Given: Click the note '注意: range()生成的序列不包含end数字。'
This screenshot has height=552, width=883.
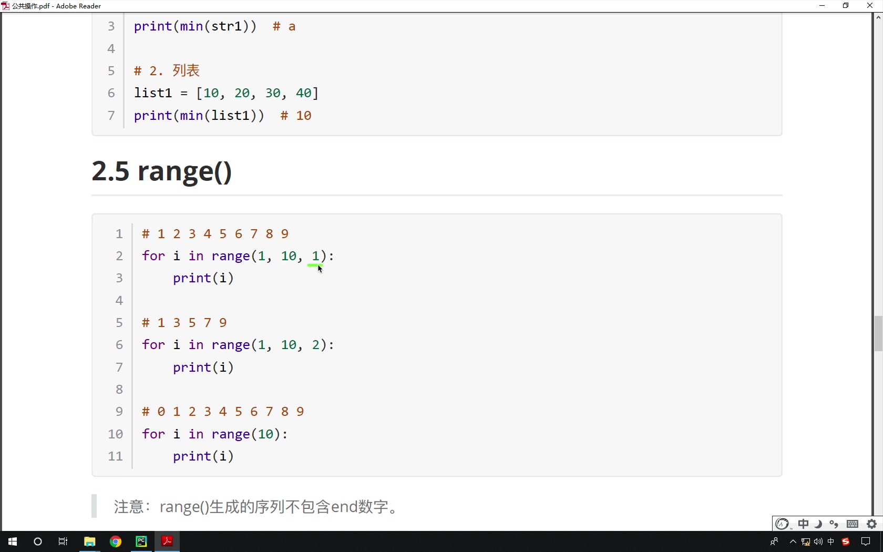Looking at the screenshot, I should 256,507.
